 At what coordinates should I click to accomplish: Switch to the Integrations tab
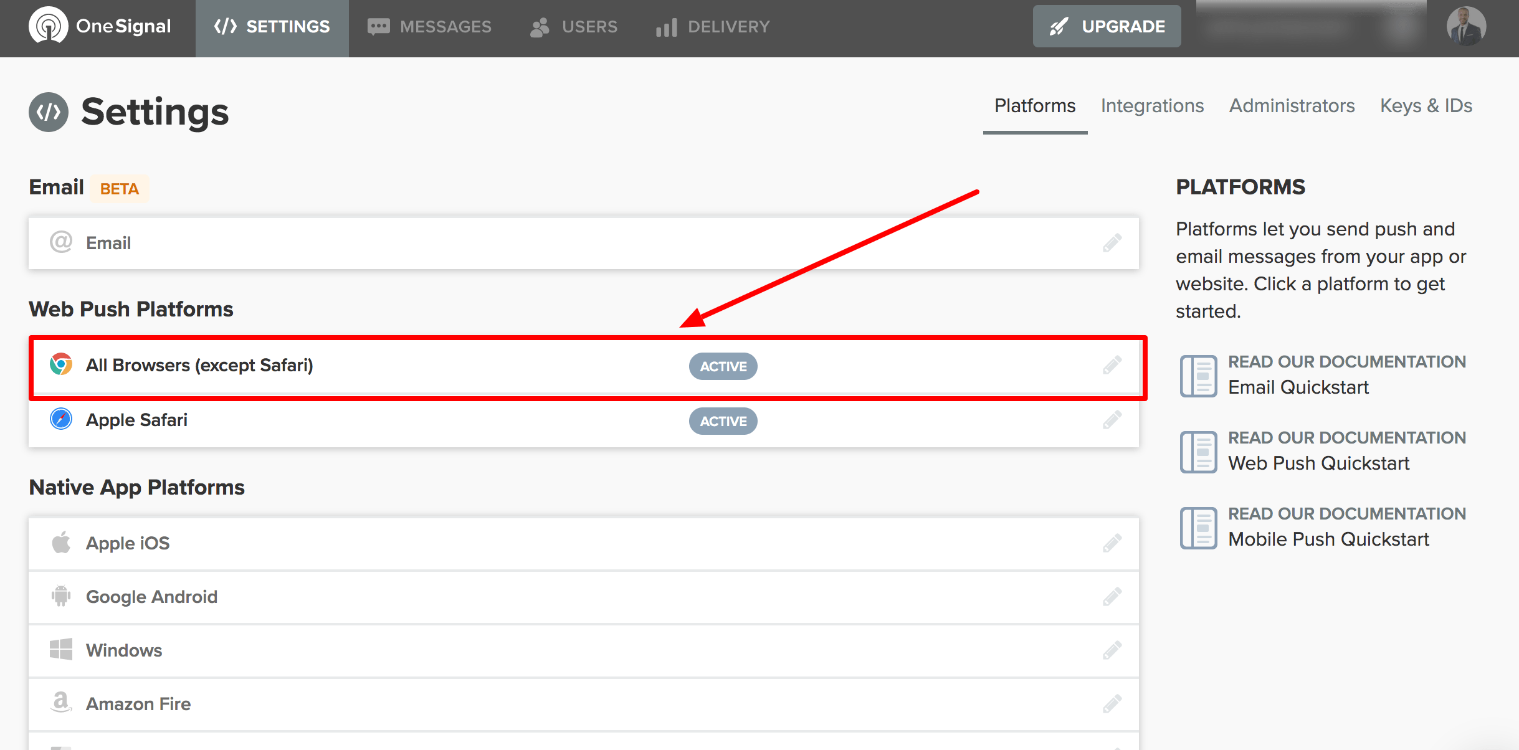(1152, 106)
